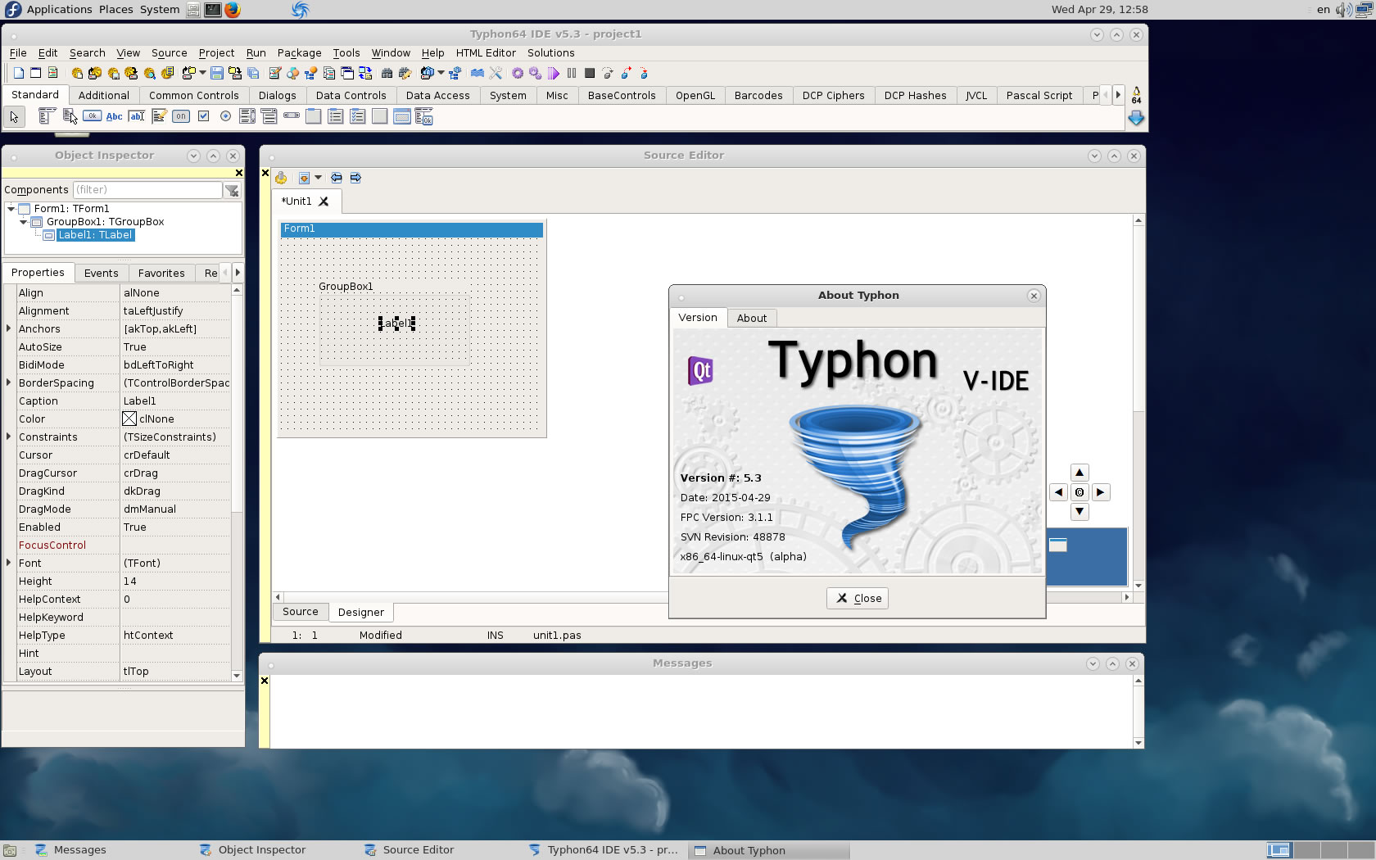Run the project with the play icon
Screen dimensions: 1376x860
pyautogui.click(x=554, y=73)
